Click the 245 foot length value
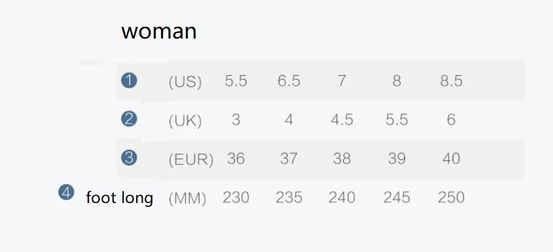The width and height of the screenshot is (553, 252). (x=397, y=197)
